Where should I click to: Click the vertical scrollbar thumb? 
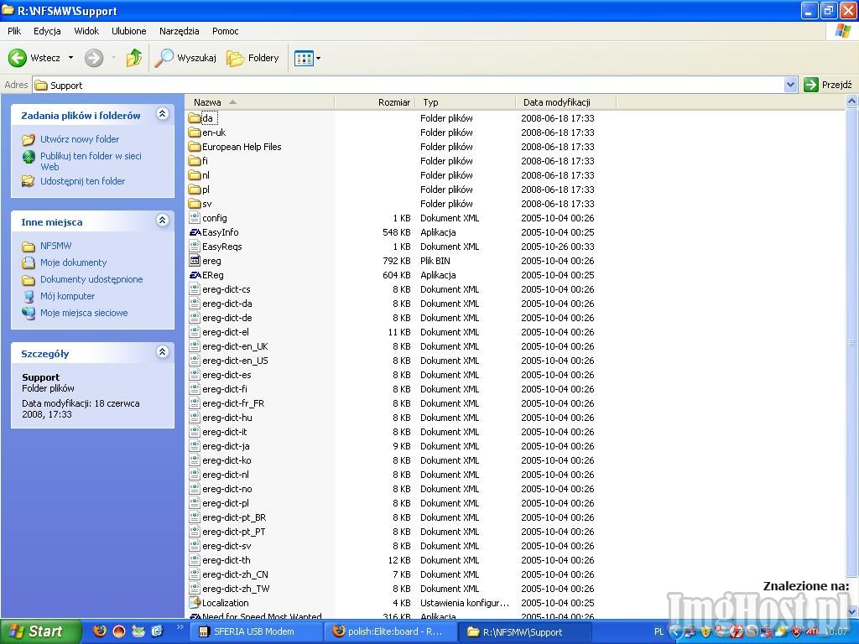click(852, 343)
